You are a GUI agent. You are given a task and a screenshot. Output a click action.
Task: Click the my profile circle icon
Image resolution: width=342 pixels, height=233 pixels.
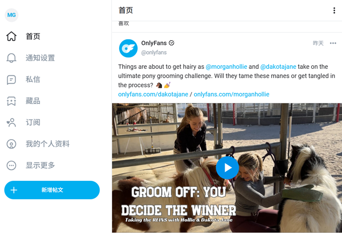12,144
